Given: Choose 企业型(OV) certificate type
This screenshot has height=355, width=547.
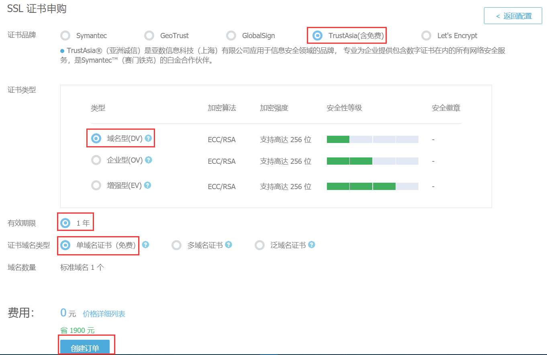Looking at the screenshot, I should pyautogui.click(x=96, y=160).
